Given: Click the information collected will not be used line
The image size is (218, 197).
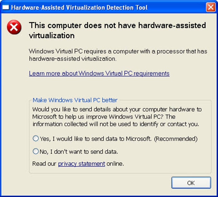Looking at the screenshot, I should [x=116, y=124].
